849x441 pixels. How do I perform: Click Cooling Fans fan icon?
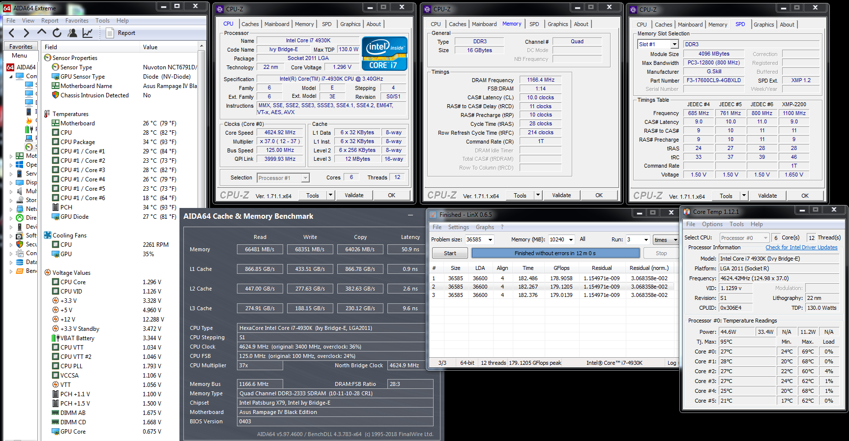(x=48, y=235)
